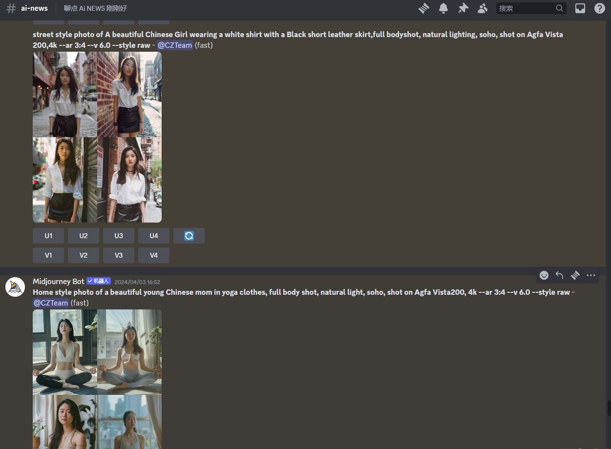Screen dimensions: 611x449
Task: Click the @CZTeam mention in yoga prompt
Action: pos(51,303)
